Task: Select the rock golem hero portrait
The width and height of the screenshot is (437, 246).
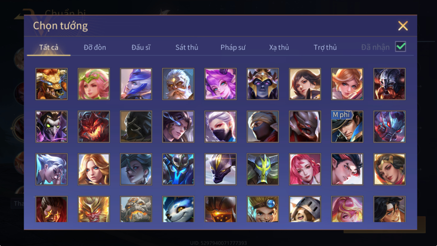Action: point(136,209)
